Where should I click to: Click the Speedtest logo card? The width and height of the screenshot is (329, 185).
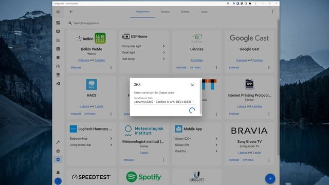pyautogui.click(x=92, y=177)
